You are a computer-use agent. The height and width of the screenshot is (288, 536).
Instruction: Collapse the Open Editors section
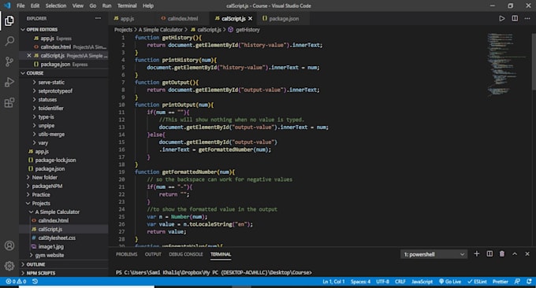(x=65, y=30)
